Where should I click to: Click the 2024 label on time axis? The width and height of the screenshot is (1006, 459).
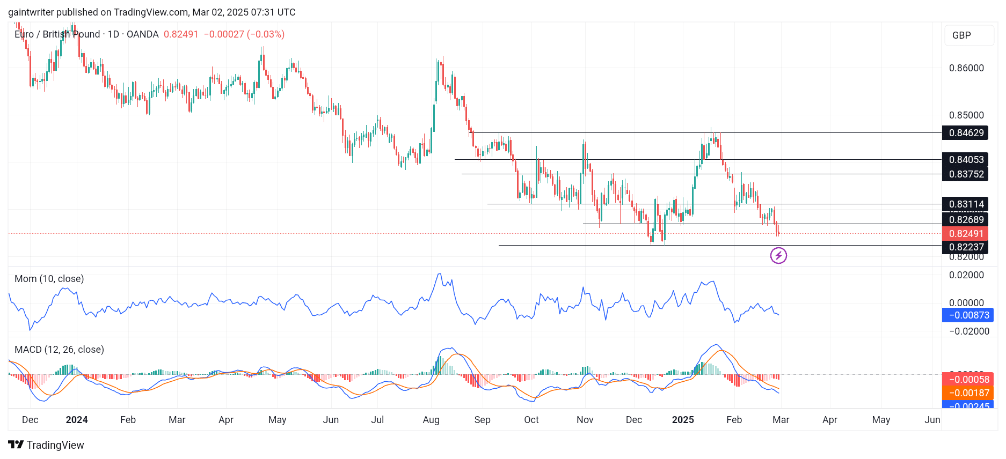pos(77,420)
